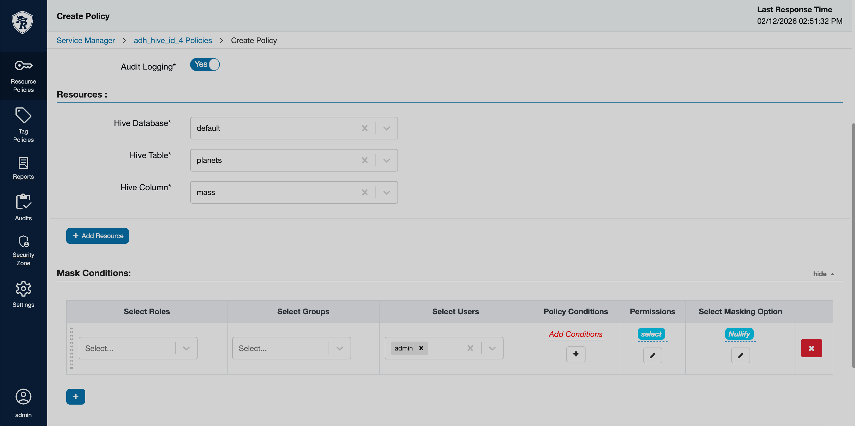Image resolution: width=855 pixels, height=426 pixels.
Task: Edit the masking option with the pencil icon
Action: [x=740, y=355]
